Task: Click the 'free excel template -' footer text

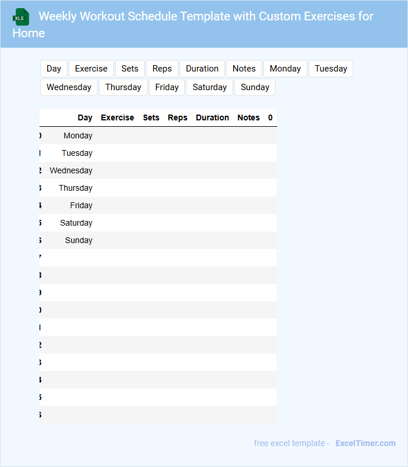Action: tap(292, 443)
